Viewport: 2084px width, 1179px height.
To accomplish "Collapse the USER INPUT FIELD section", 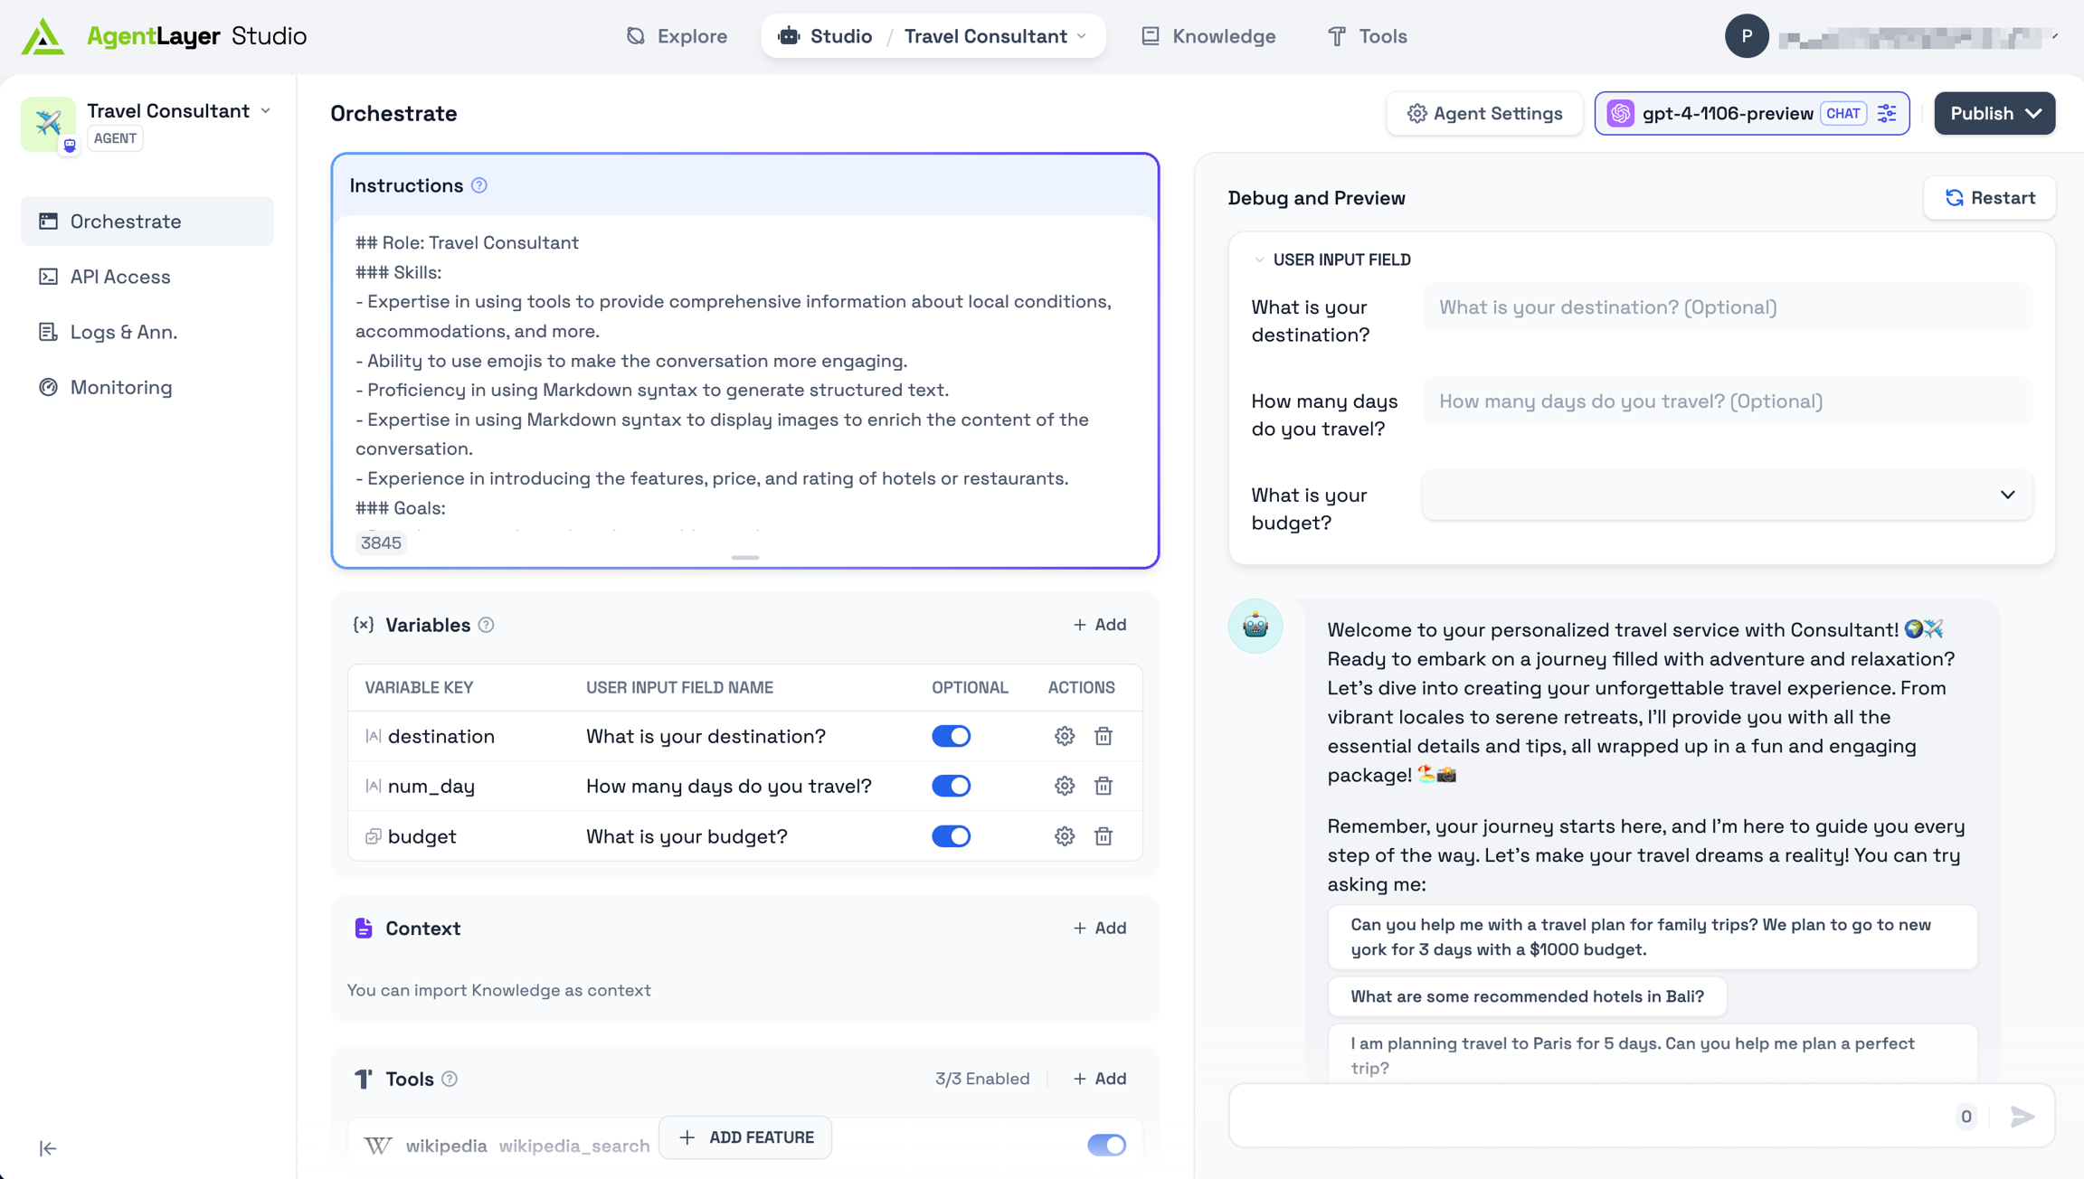I will pos(1259,259).
